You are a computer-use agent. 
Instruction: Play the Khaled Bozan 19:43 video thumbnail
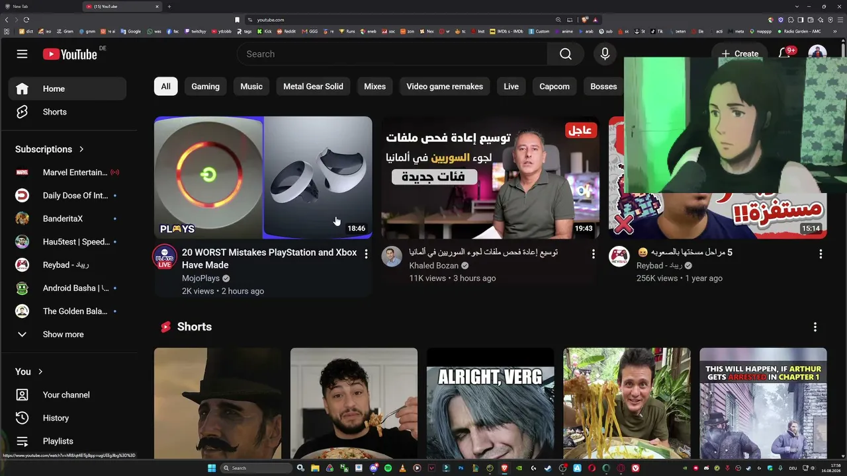490,177
